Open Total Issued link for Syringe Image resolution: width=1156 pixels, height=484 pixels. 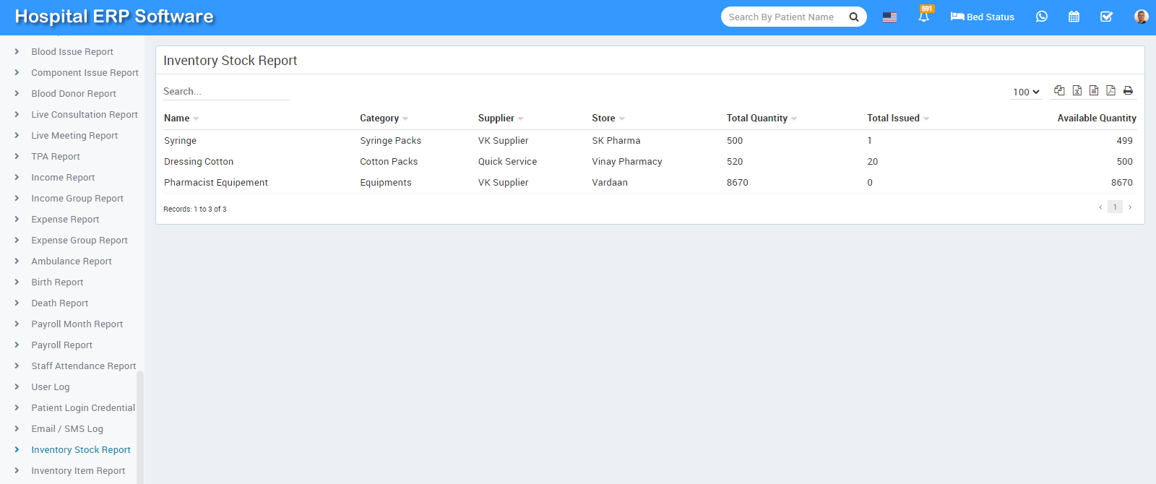869,141
